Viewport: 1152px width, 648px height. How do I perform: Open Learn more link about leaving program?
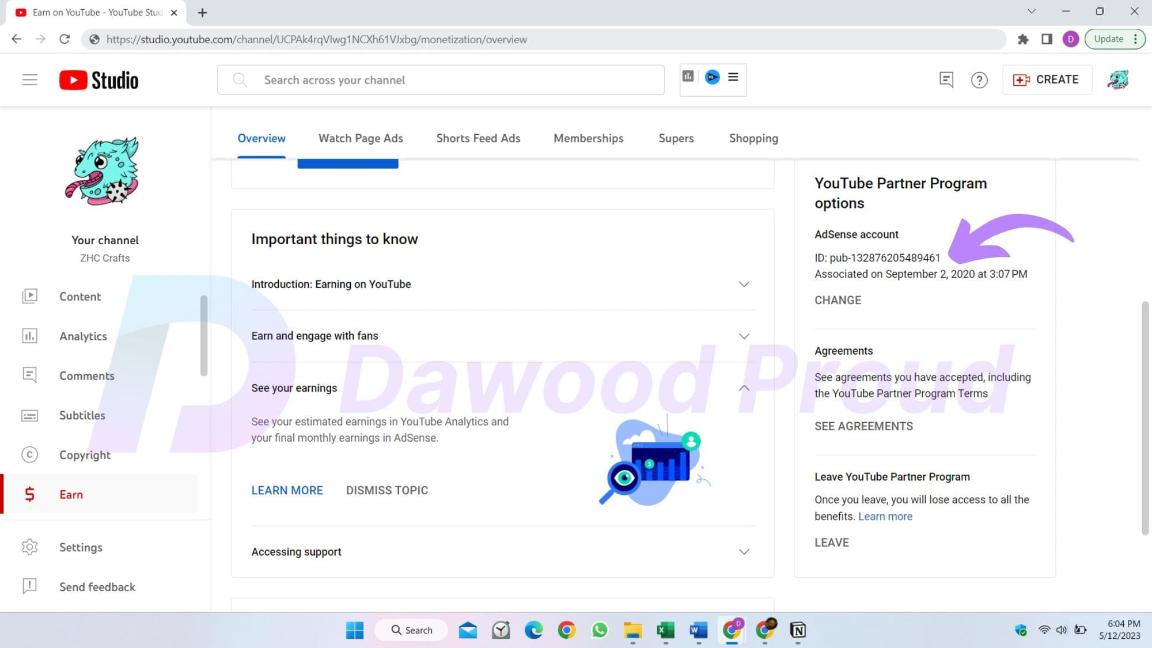[885, 517]
